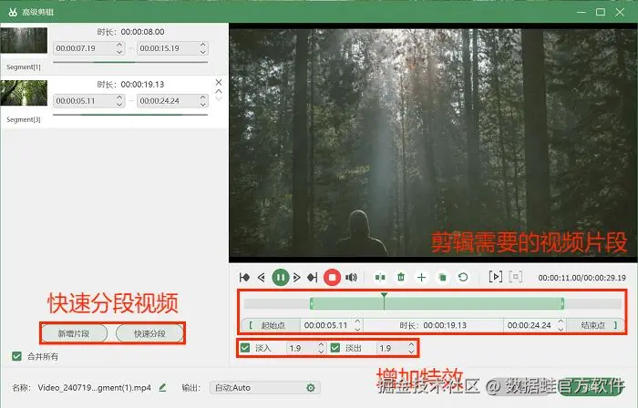Click the Segment[1] range progress bar

[130, 62]
